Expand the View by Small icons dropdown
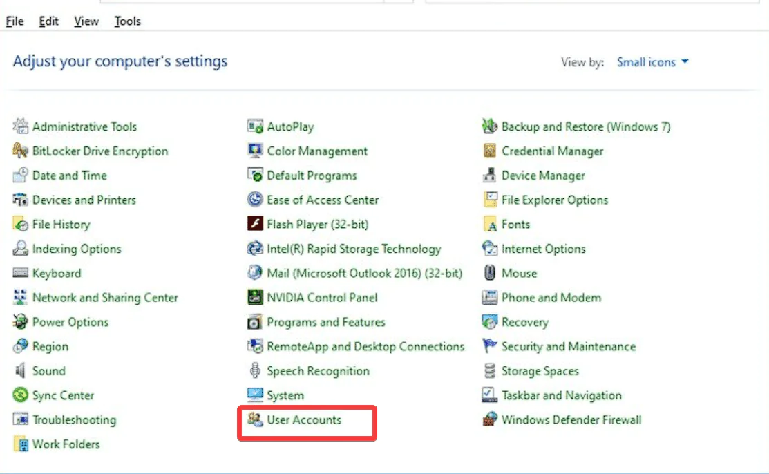The image size is (769, 474). [x=653, y=62]
